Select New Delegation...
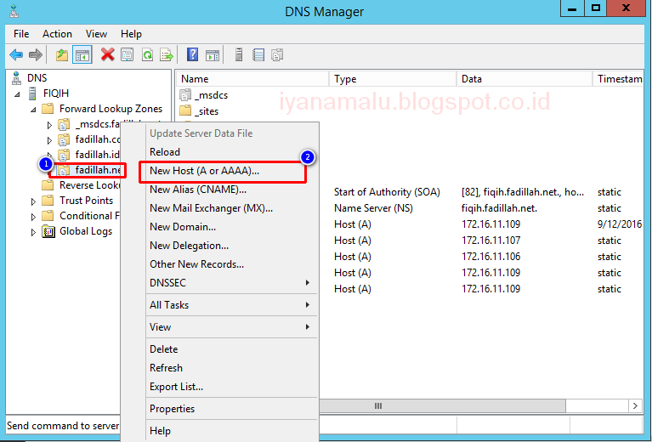 click(232, 246)
